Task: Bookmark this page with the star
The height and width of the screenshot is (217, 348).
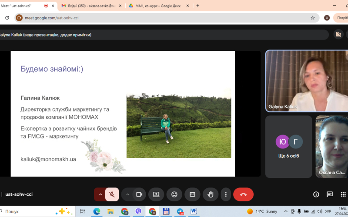Action: [313, 18]
